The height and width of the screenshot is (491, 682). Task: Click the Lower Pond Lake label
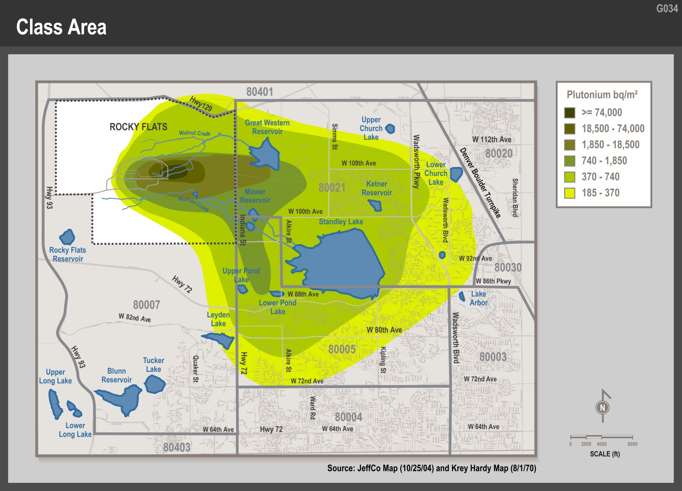point(278,307)
